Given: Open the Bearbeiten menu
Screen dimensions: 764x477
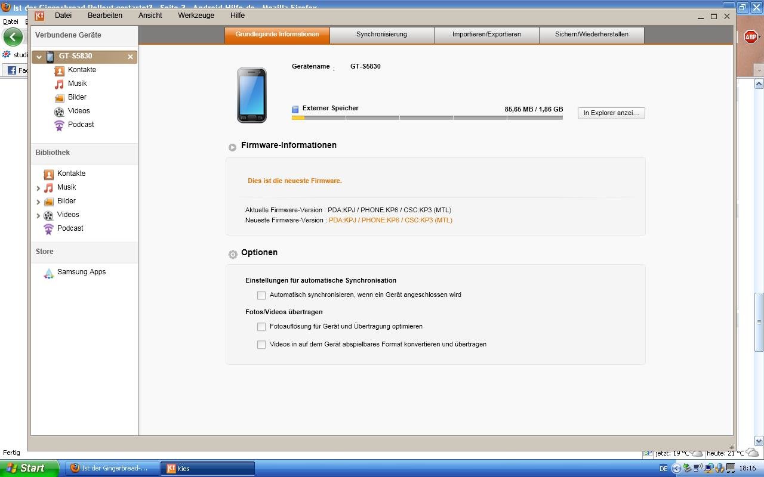Looking at the screenshot, I should click(x=105, y=16).
